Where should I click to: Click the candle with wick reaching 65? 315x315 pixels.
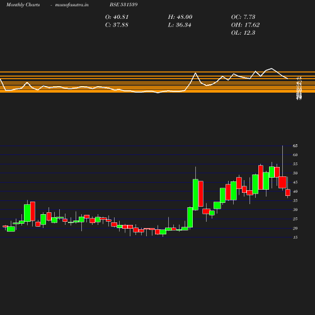coord(282,182)
